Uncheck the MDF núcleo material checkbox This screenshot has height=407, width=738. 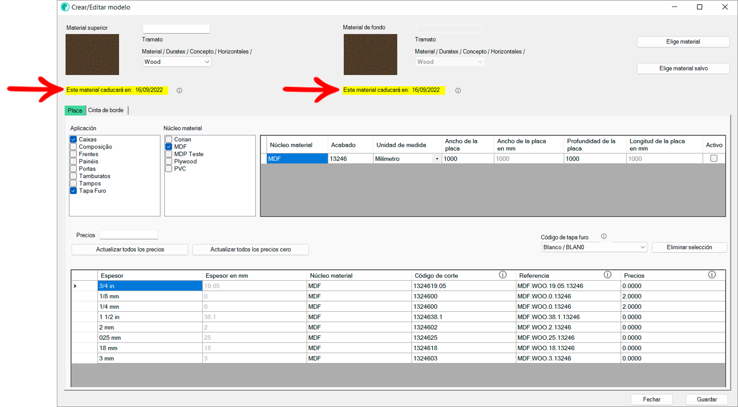click(169, 147)
